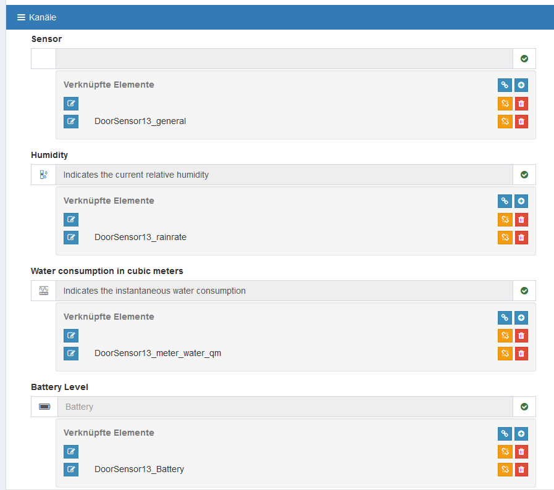Select 'Indicates the instantaneous water consumption' field
This screenshot has height=490, width=554.
285,291
